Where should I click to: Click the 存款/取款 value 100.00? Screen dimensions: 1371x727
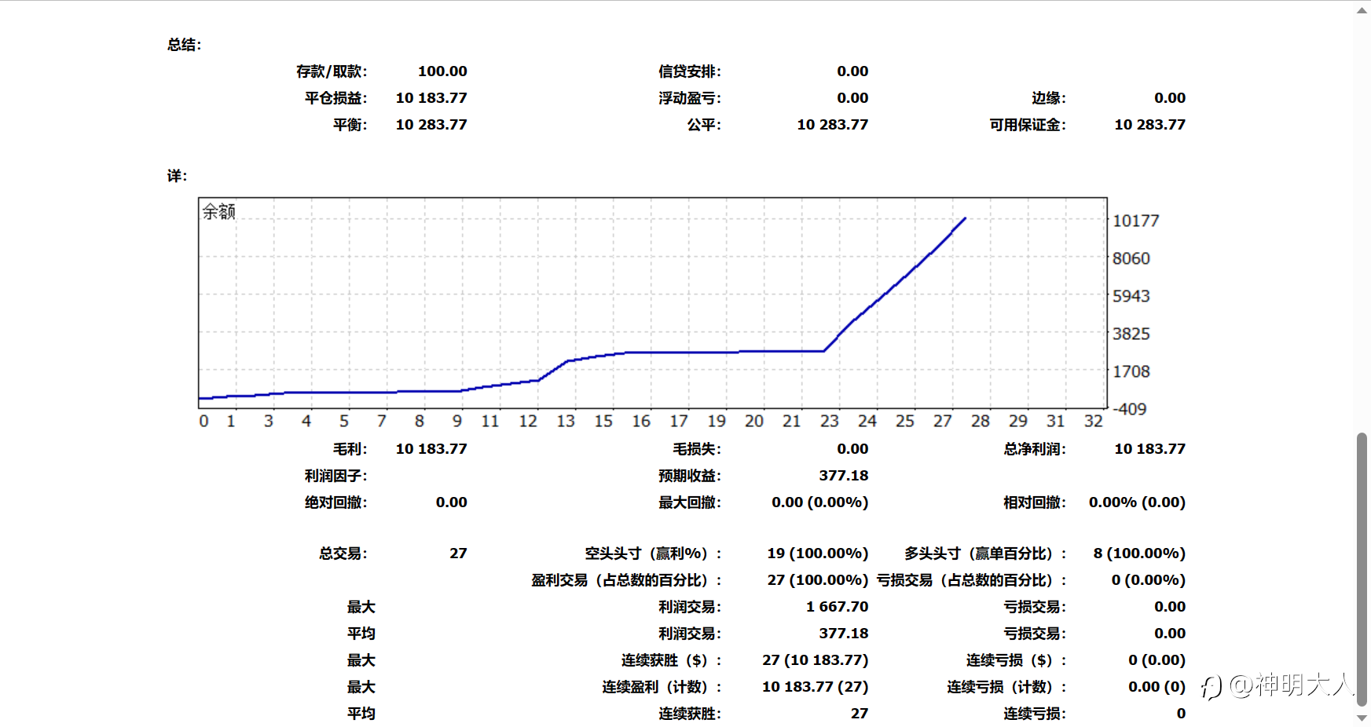point(442,71)
